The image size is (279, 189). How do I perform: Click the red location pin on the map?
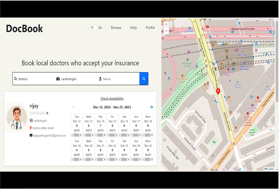(218, 92)
